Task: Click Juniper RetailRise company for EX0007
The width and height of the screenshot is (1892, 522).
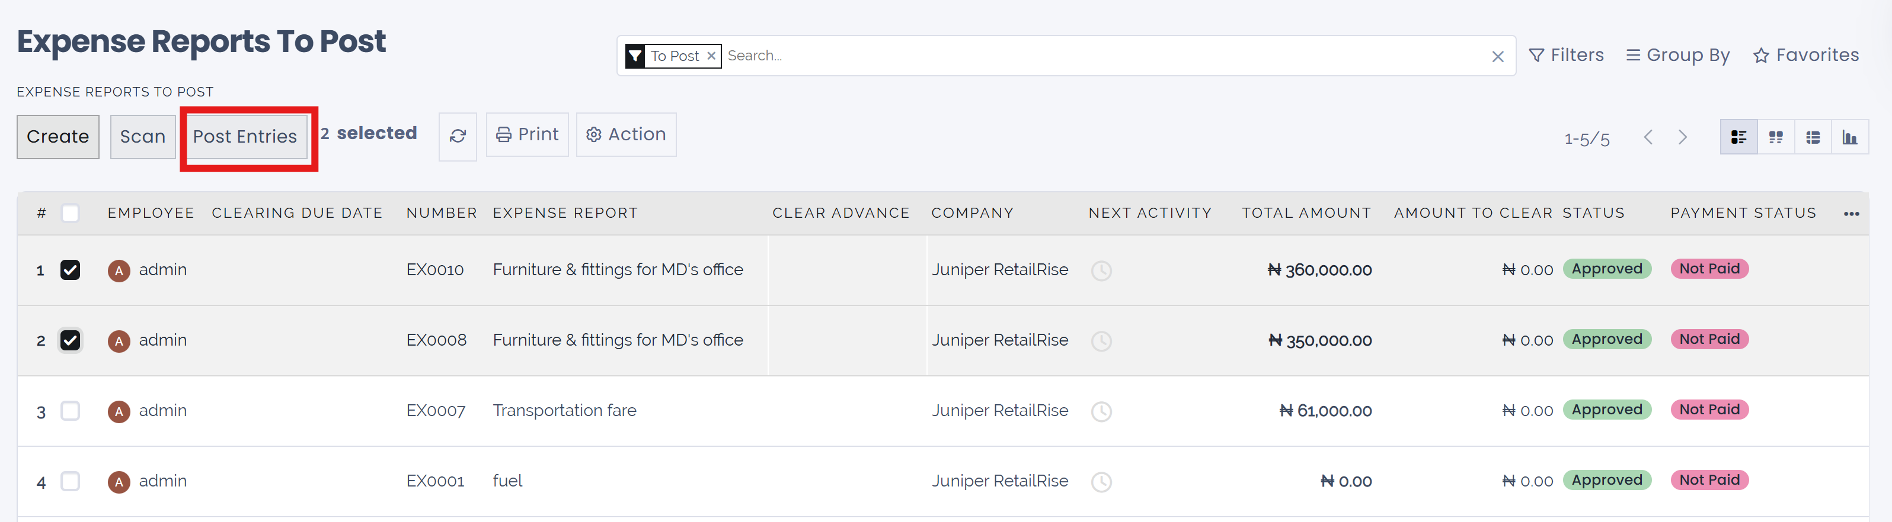Action: pos(999,411)
